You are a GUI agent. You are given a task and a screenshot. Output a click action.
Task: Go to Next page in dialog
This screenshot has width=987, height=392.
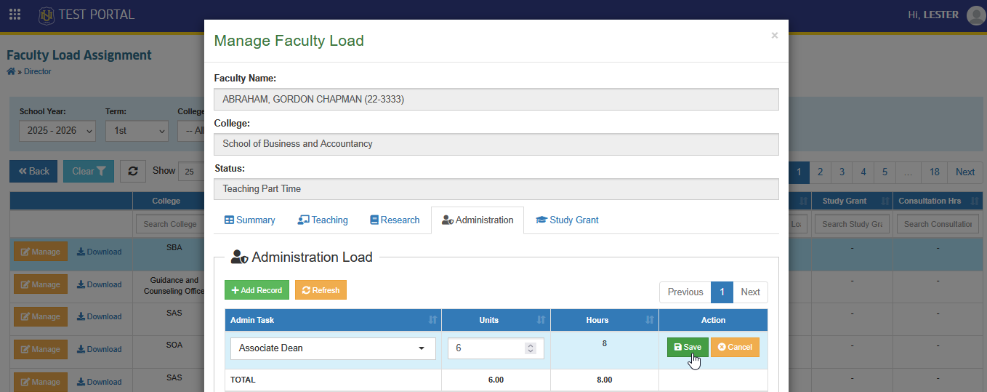pos(750,292)
